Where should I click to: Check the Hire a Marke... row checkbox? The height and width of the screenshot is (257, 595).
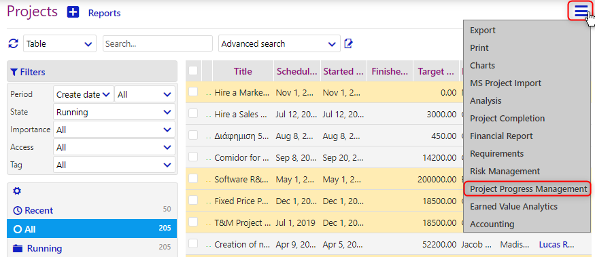193,92
